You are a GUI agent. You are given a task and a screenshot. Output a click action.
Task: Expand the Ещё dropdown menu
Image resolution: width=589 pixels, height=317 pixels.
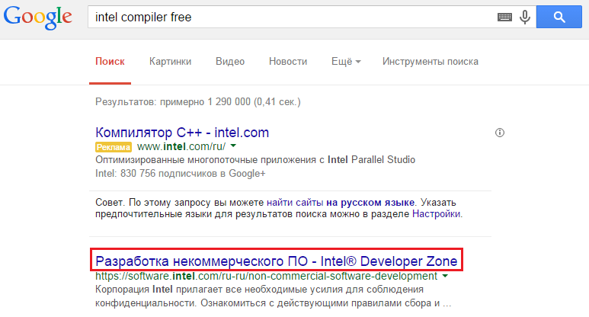(x=346, y=62)
